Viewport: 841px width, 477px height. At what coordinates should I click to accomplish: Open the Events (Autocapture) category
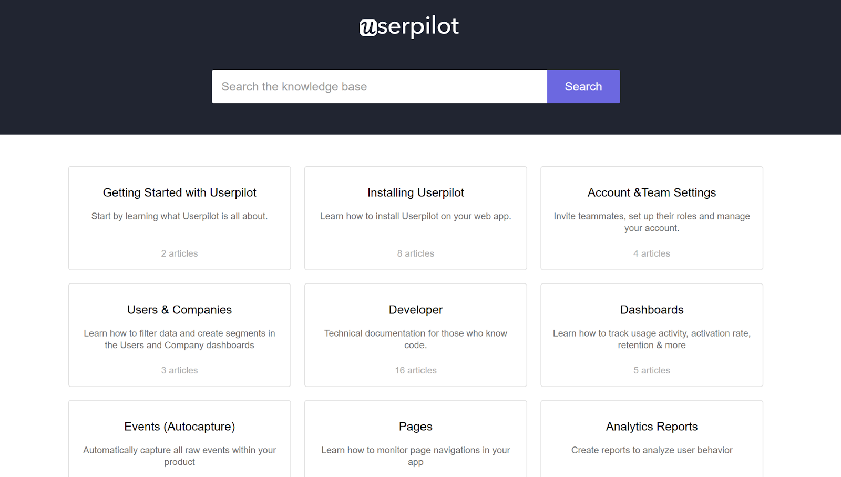tap(179, 439)
